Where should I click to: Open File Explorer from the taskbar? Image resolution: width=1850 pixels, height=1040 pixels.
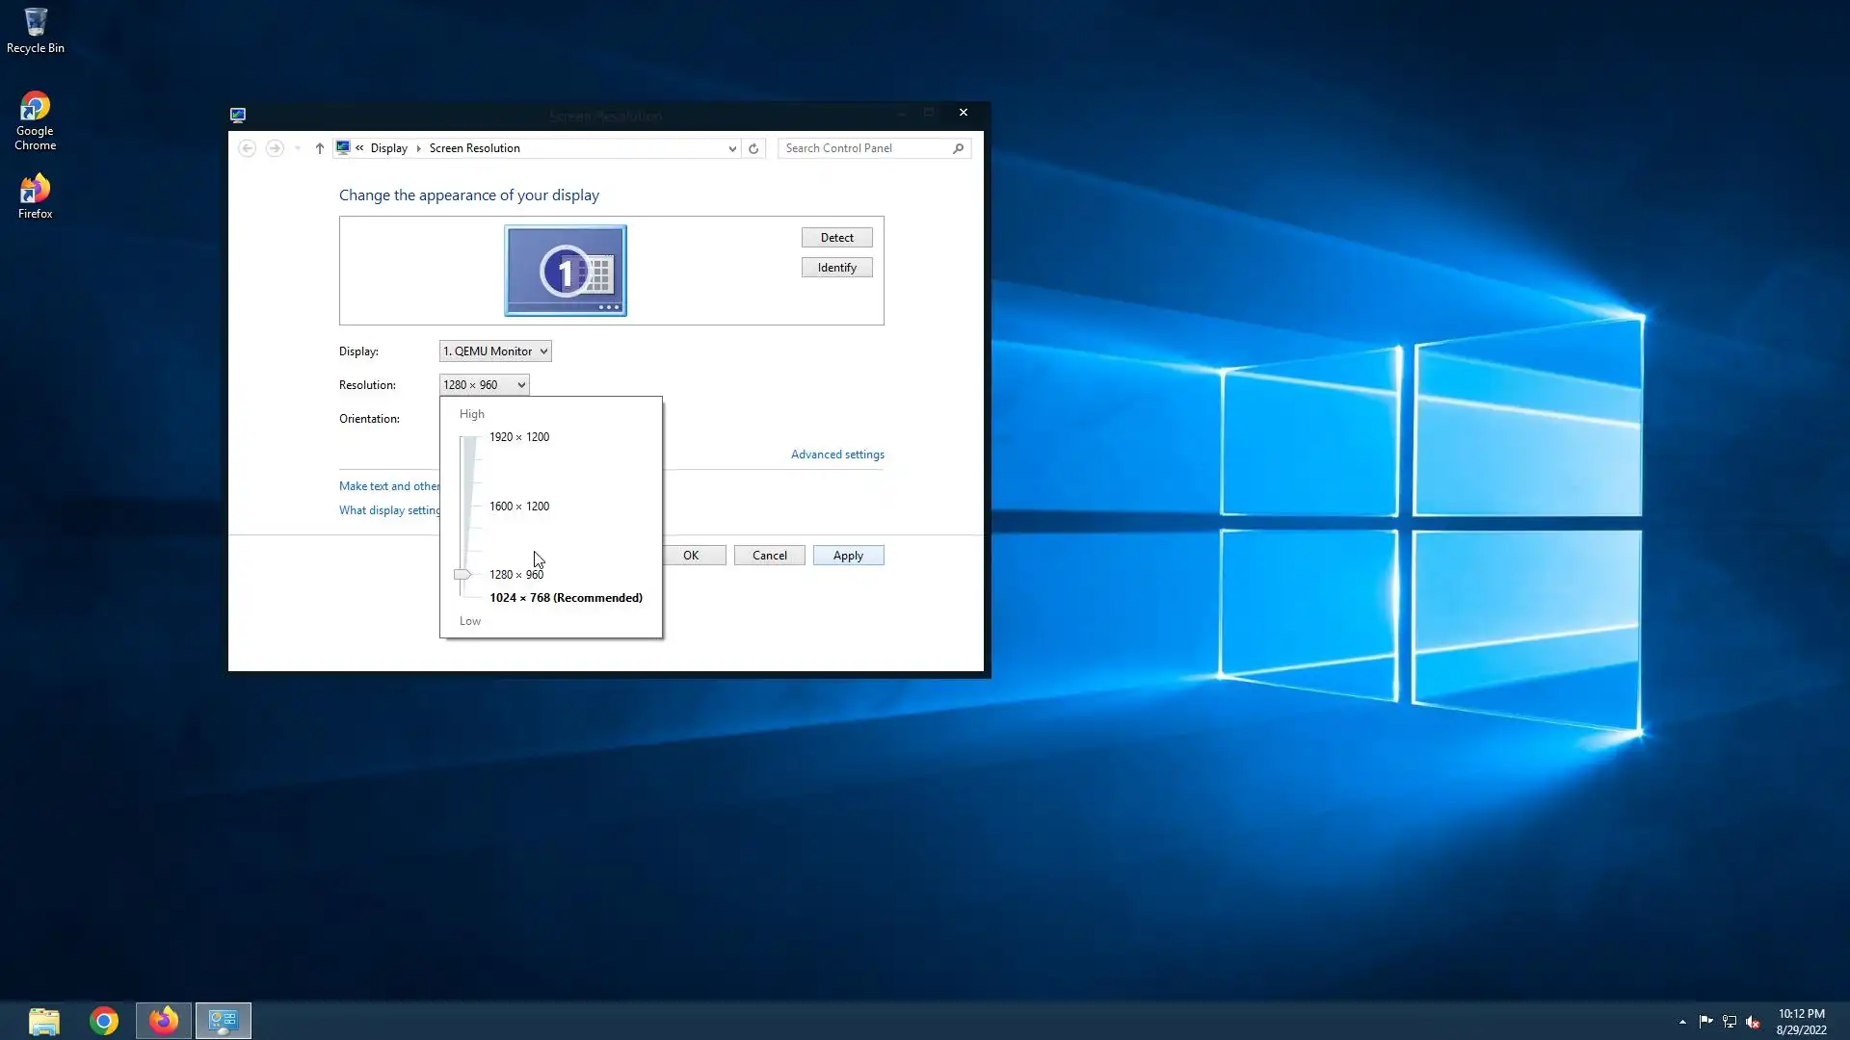pyautogui.click(x=44, y=1021)
